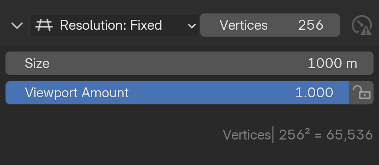Click the "m" unit in the Size field
The height and width of the screenshot is (165, 379).
coord(351,64)
